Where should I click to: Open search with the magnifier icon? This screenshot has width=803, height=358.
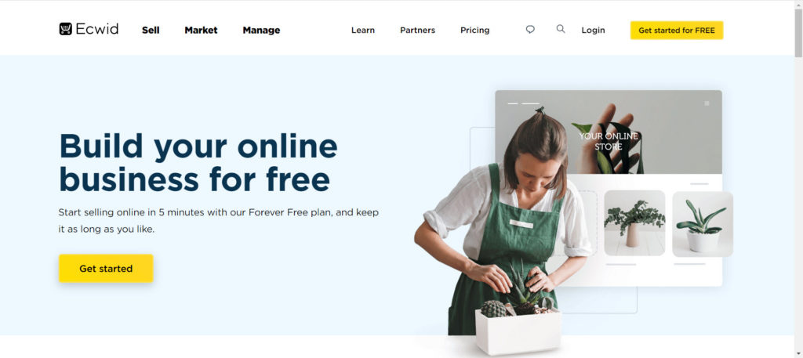(x=561, y=29)
